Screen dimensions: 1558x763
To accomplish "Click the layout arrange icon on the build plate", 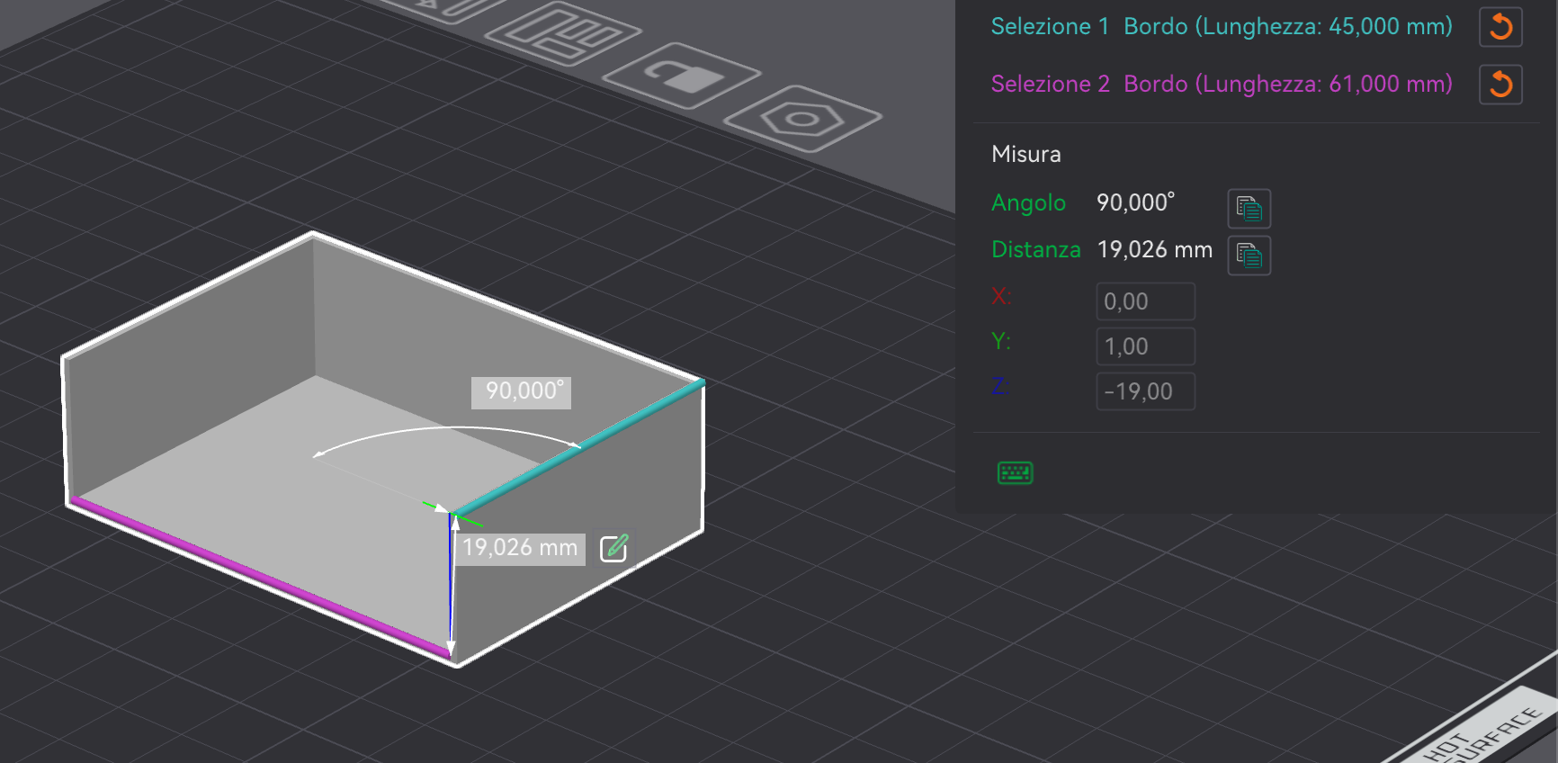I will 563,33.
